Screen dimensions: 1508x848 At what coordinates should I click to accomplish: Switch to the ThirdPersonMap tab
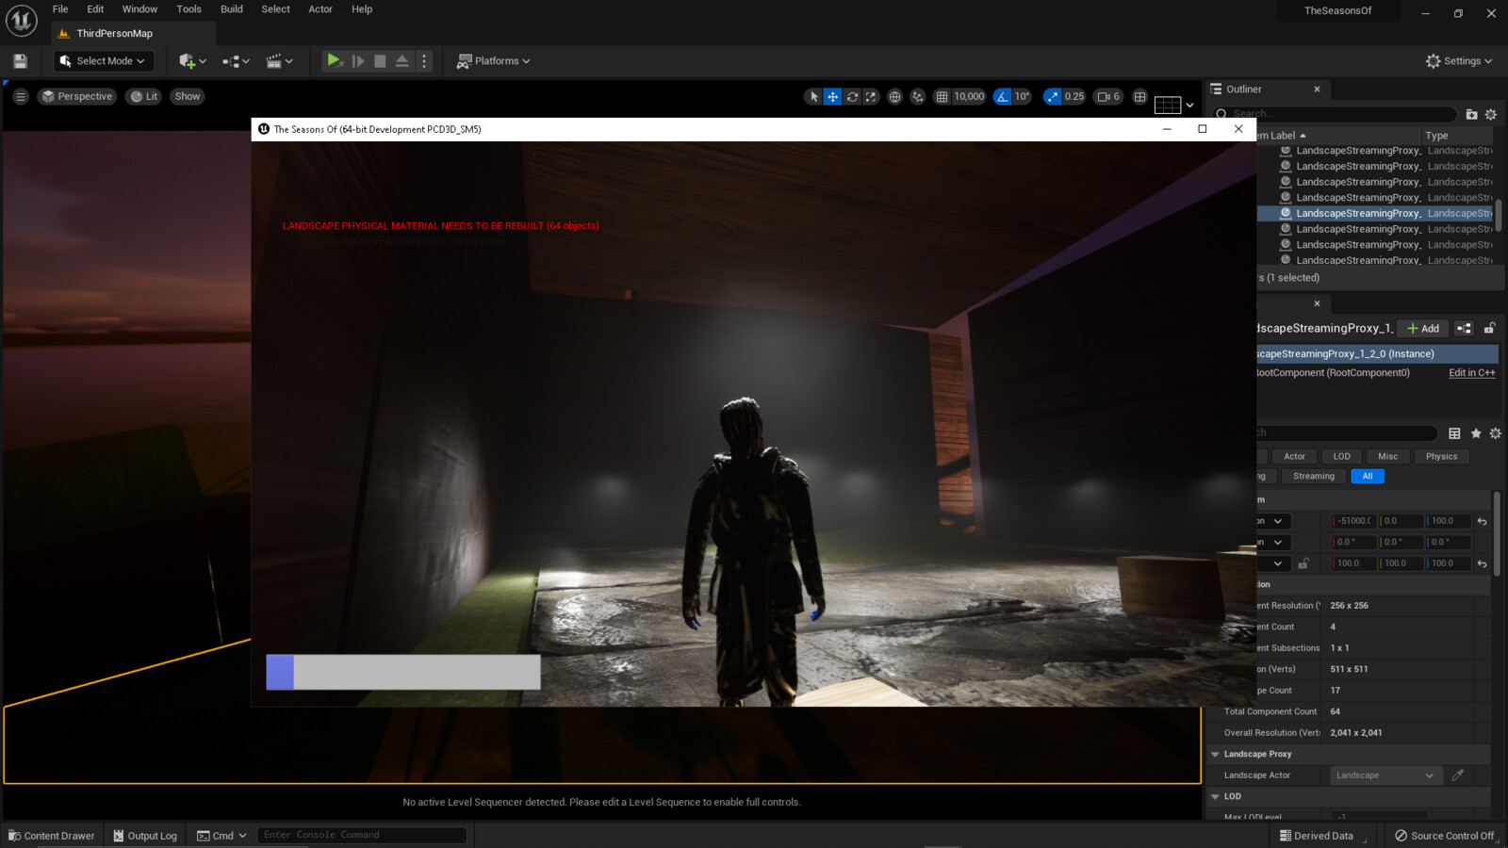[x=114, y=34]
